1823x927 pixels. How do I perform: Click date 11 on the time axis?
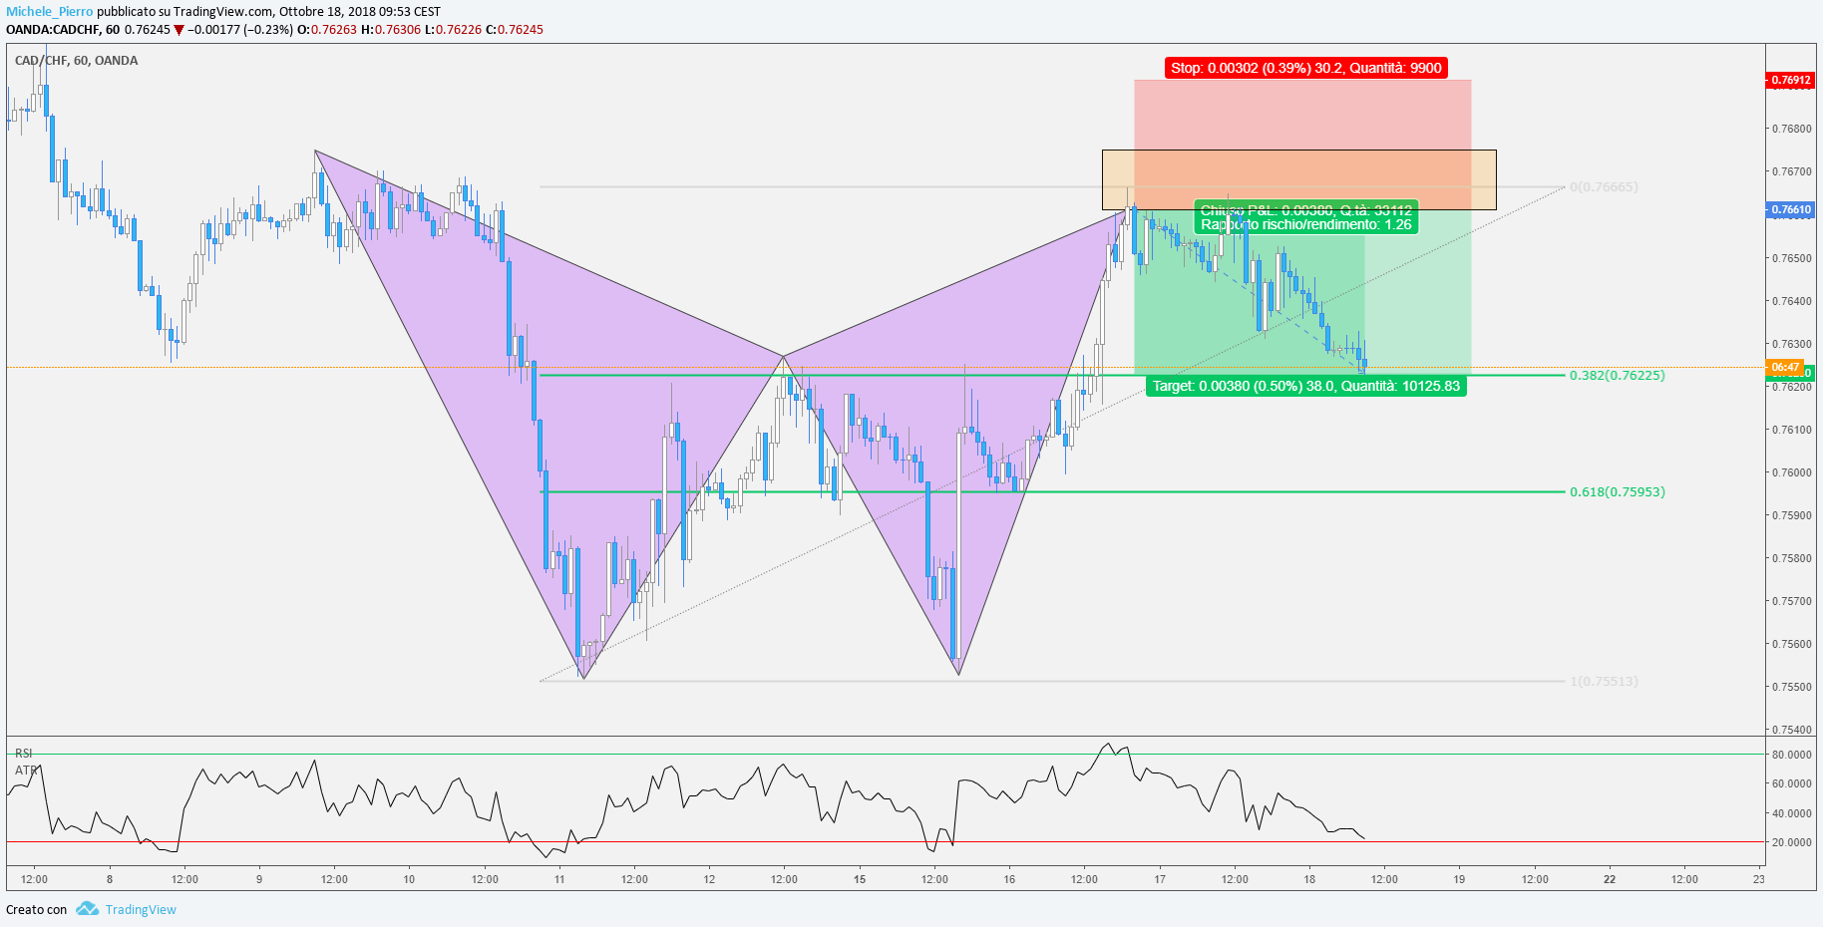click(x=559, y=879)
